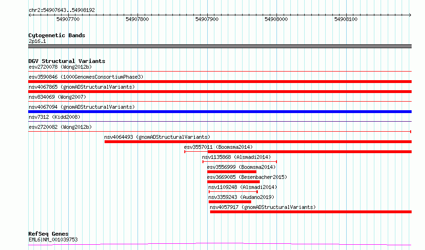Open variant nsv7312 (Kidd2008)

click(54, 117)
